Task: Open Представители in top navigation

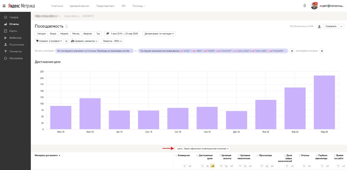Action: pos(105,6)
